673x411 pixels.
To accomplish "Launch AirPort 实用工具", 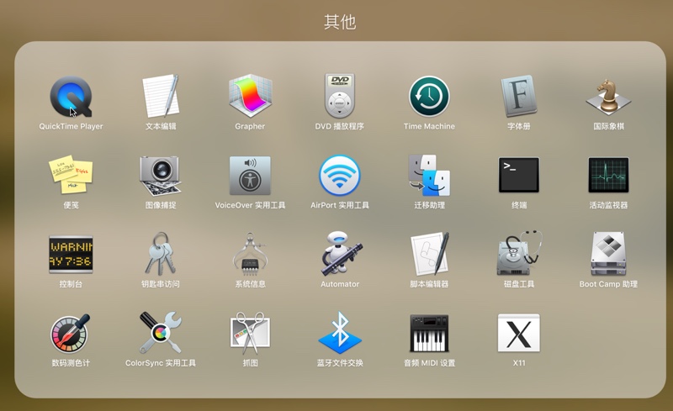I will (x=340, y=175).
